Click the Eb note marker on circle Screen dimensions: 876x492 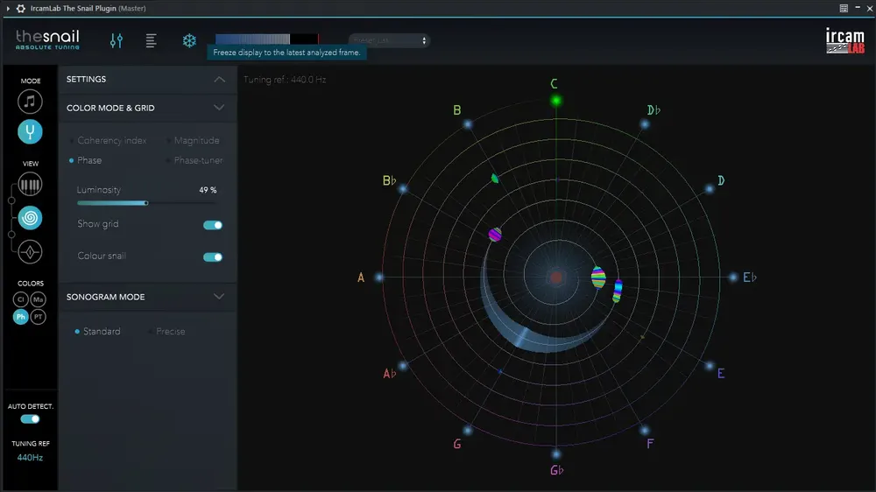point(733,277)
